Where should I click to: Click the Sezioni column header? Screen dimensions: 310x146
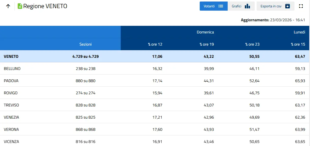(85, 44)
